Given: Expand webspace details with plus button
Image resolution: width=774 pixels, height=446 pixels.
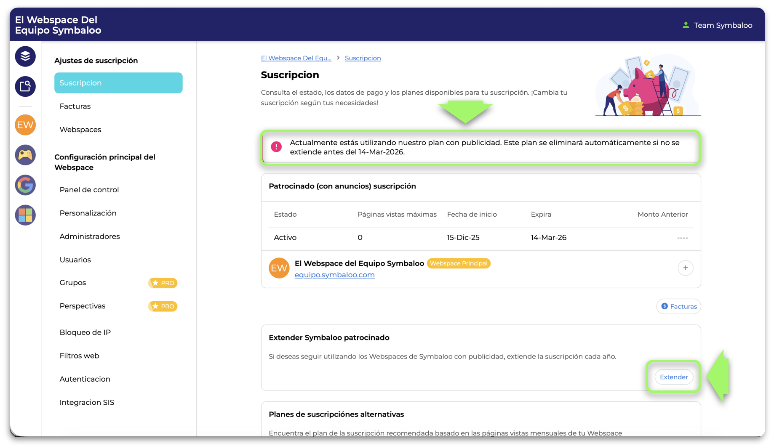Looking at the screenshot, I should pos(686,268).
